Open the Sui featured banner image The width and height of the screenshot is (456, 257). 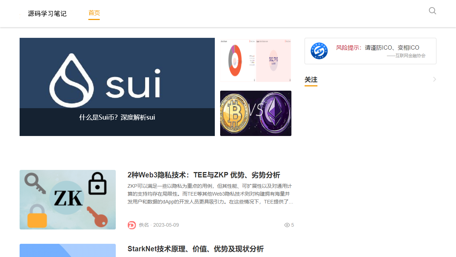point(117,87)
